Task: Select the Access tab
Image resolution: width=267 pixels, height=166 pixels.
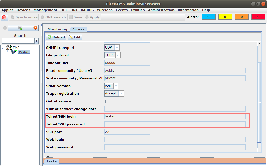Action: point(78,29)
